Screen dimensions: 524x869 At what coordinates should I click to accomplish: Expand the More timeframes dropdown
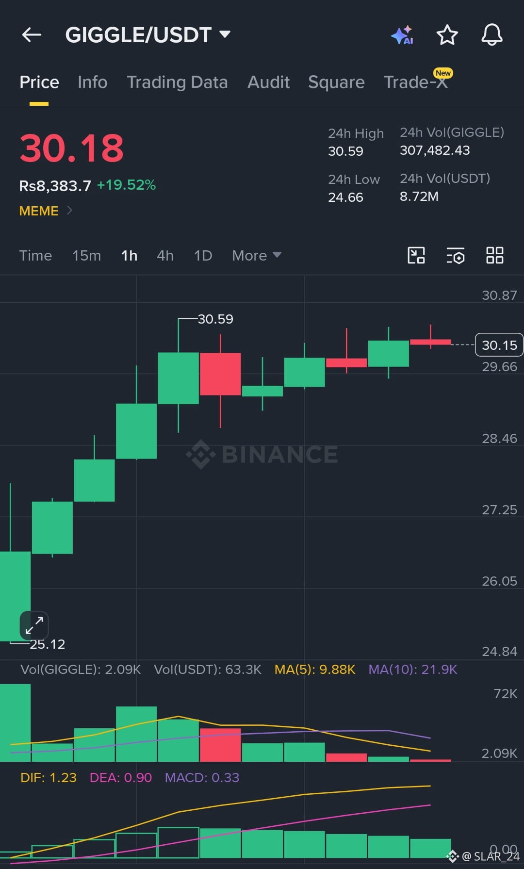coord(257,256)
